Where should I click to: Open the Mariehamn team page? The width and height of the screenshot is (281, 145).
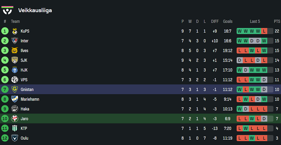pos(30,99)
